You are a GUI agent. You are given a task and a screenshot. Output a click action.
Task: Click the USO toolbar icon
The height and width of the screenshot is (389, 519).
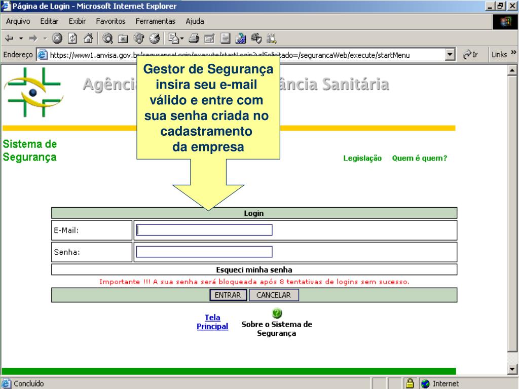(241, 38)
